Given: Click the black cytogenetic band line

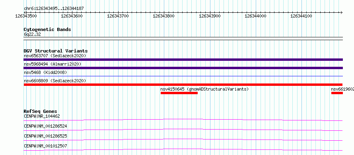Looking at the screenshot, I should click(183, 39).
